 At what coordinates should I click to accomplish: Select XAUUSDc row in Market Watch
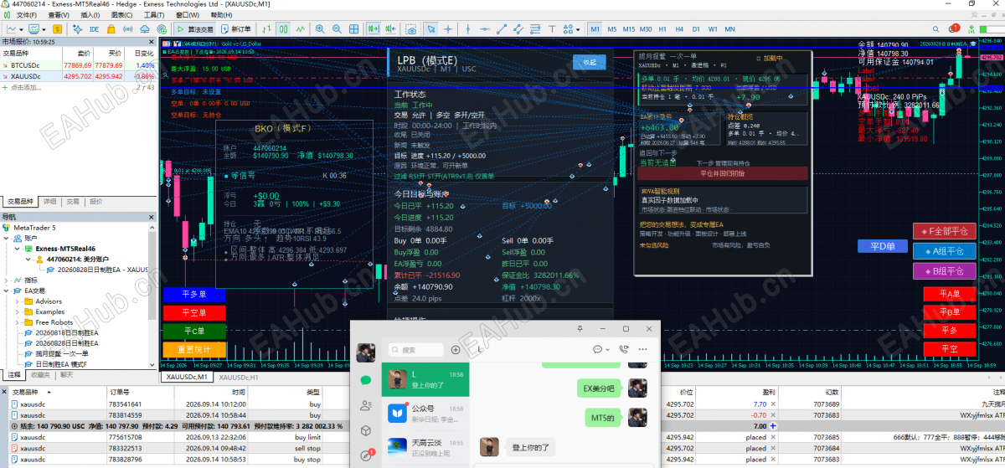coord(78,76)
